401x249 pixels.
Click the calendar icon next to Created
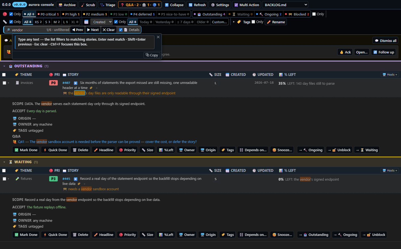tap(86, 22)
